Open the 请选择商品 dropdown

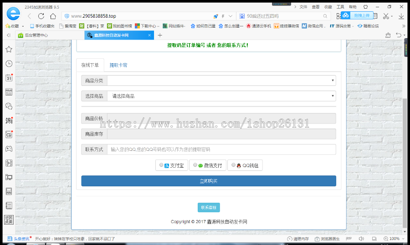tap(221, 96)
